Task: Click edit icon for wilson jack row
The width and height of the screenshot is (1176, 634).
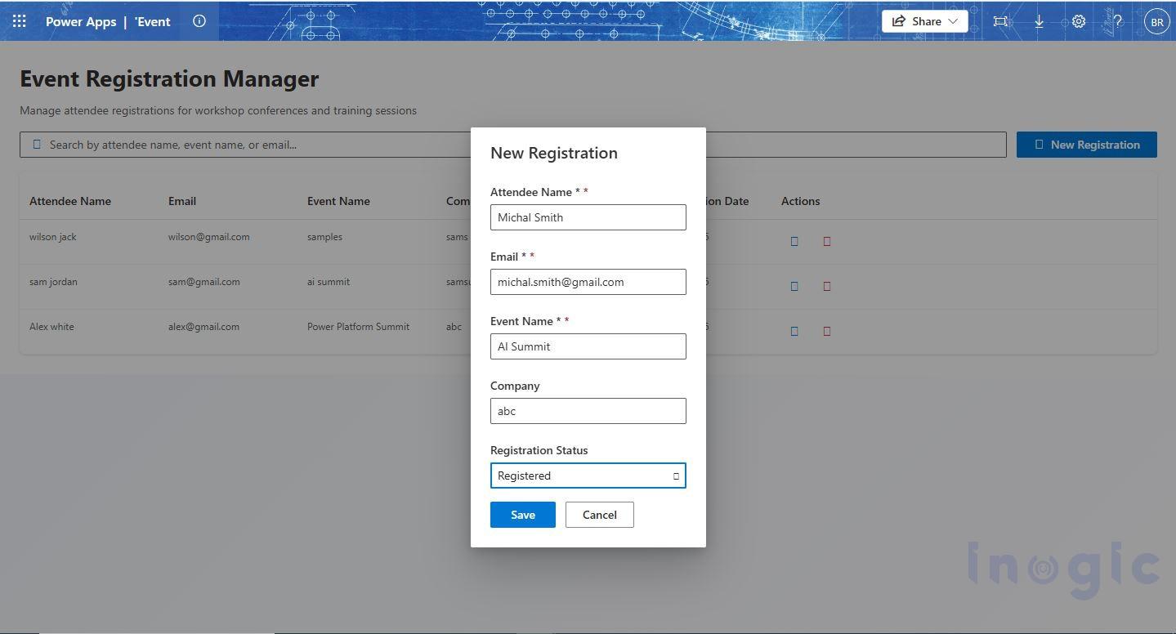Action: point(794,241)
